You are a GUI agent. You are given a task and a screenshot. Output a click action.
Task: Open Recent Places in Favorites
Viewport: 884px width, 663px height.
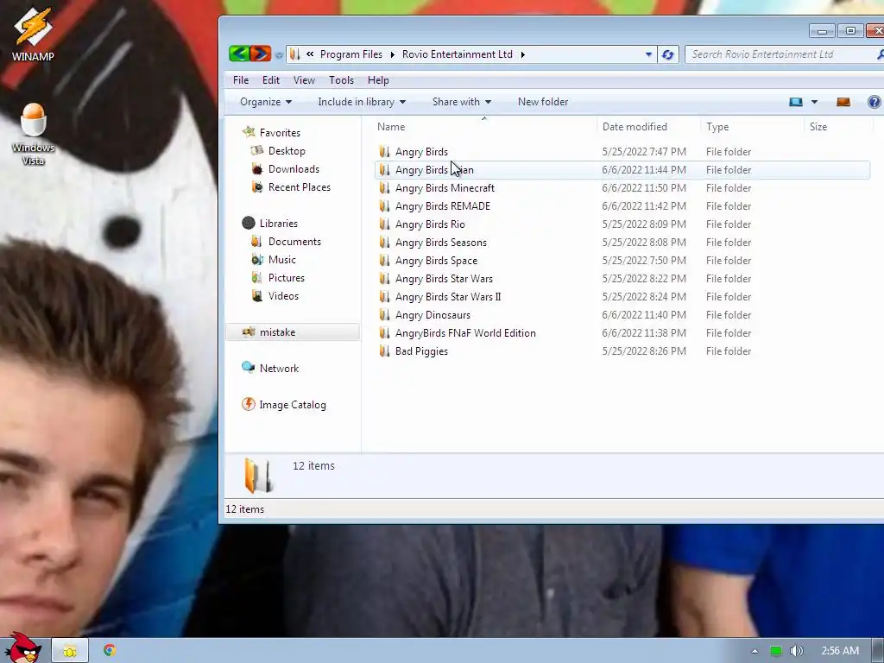(x=300, y=187)
